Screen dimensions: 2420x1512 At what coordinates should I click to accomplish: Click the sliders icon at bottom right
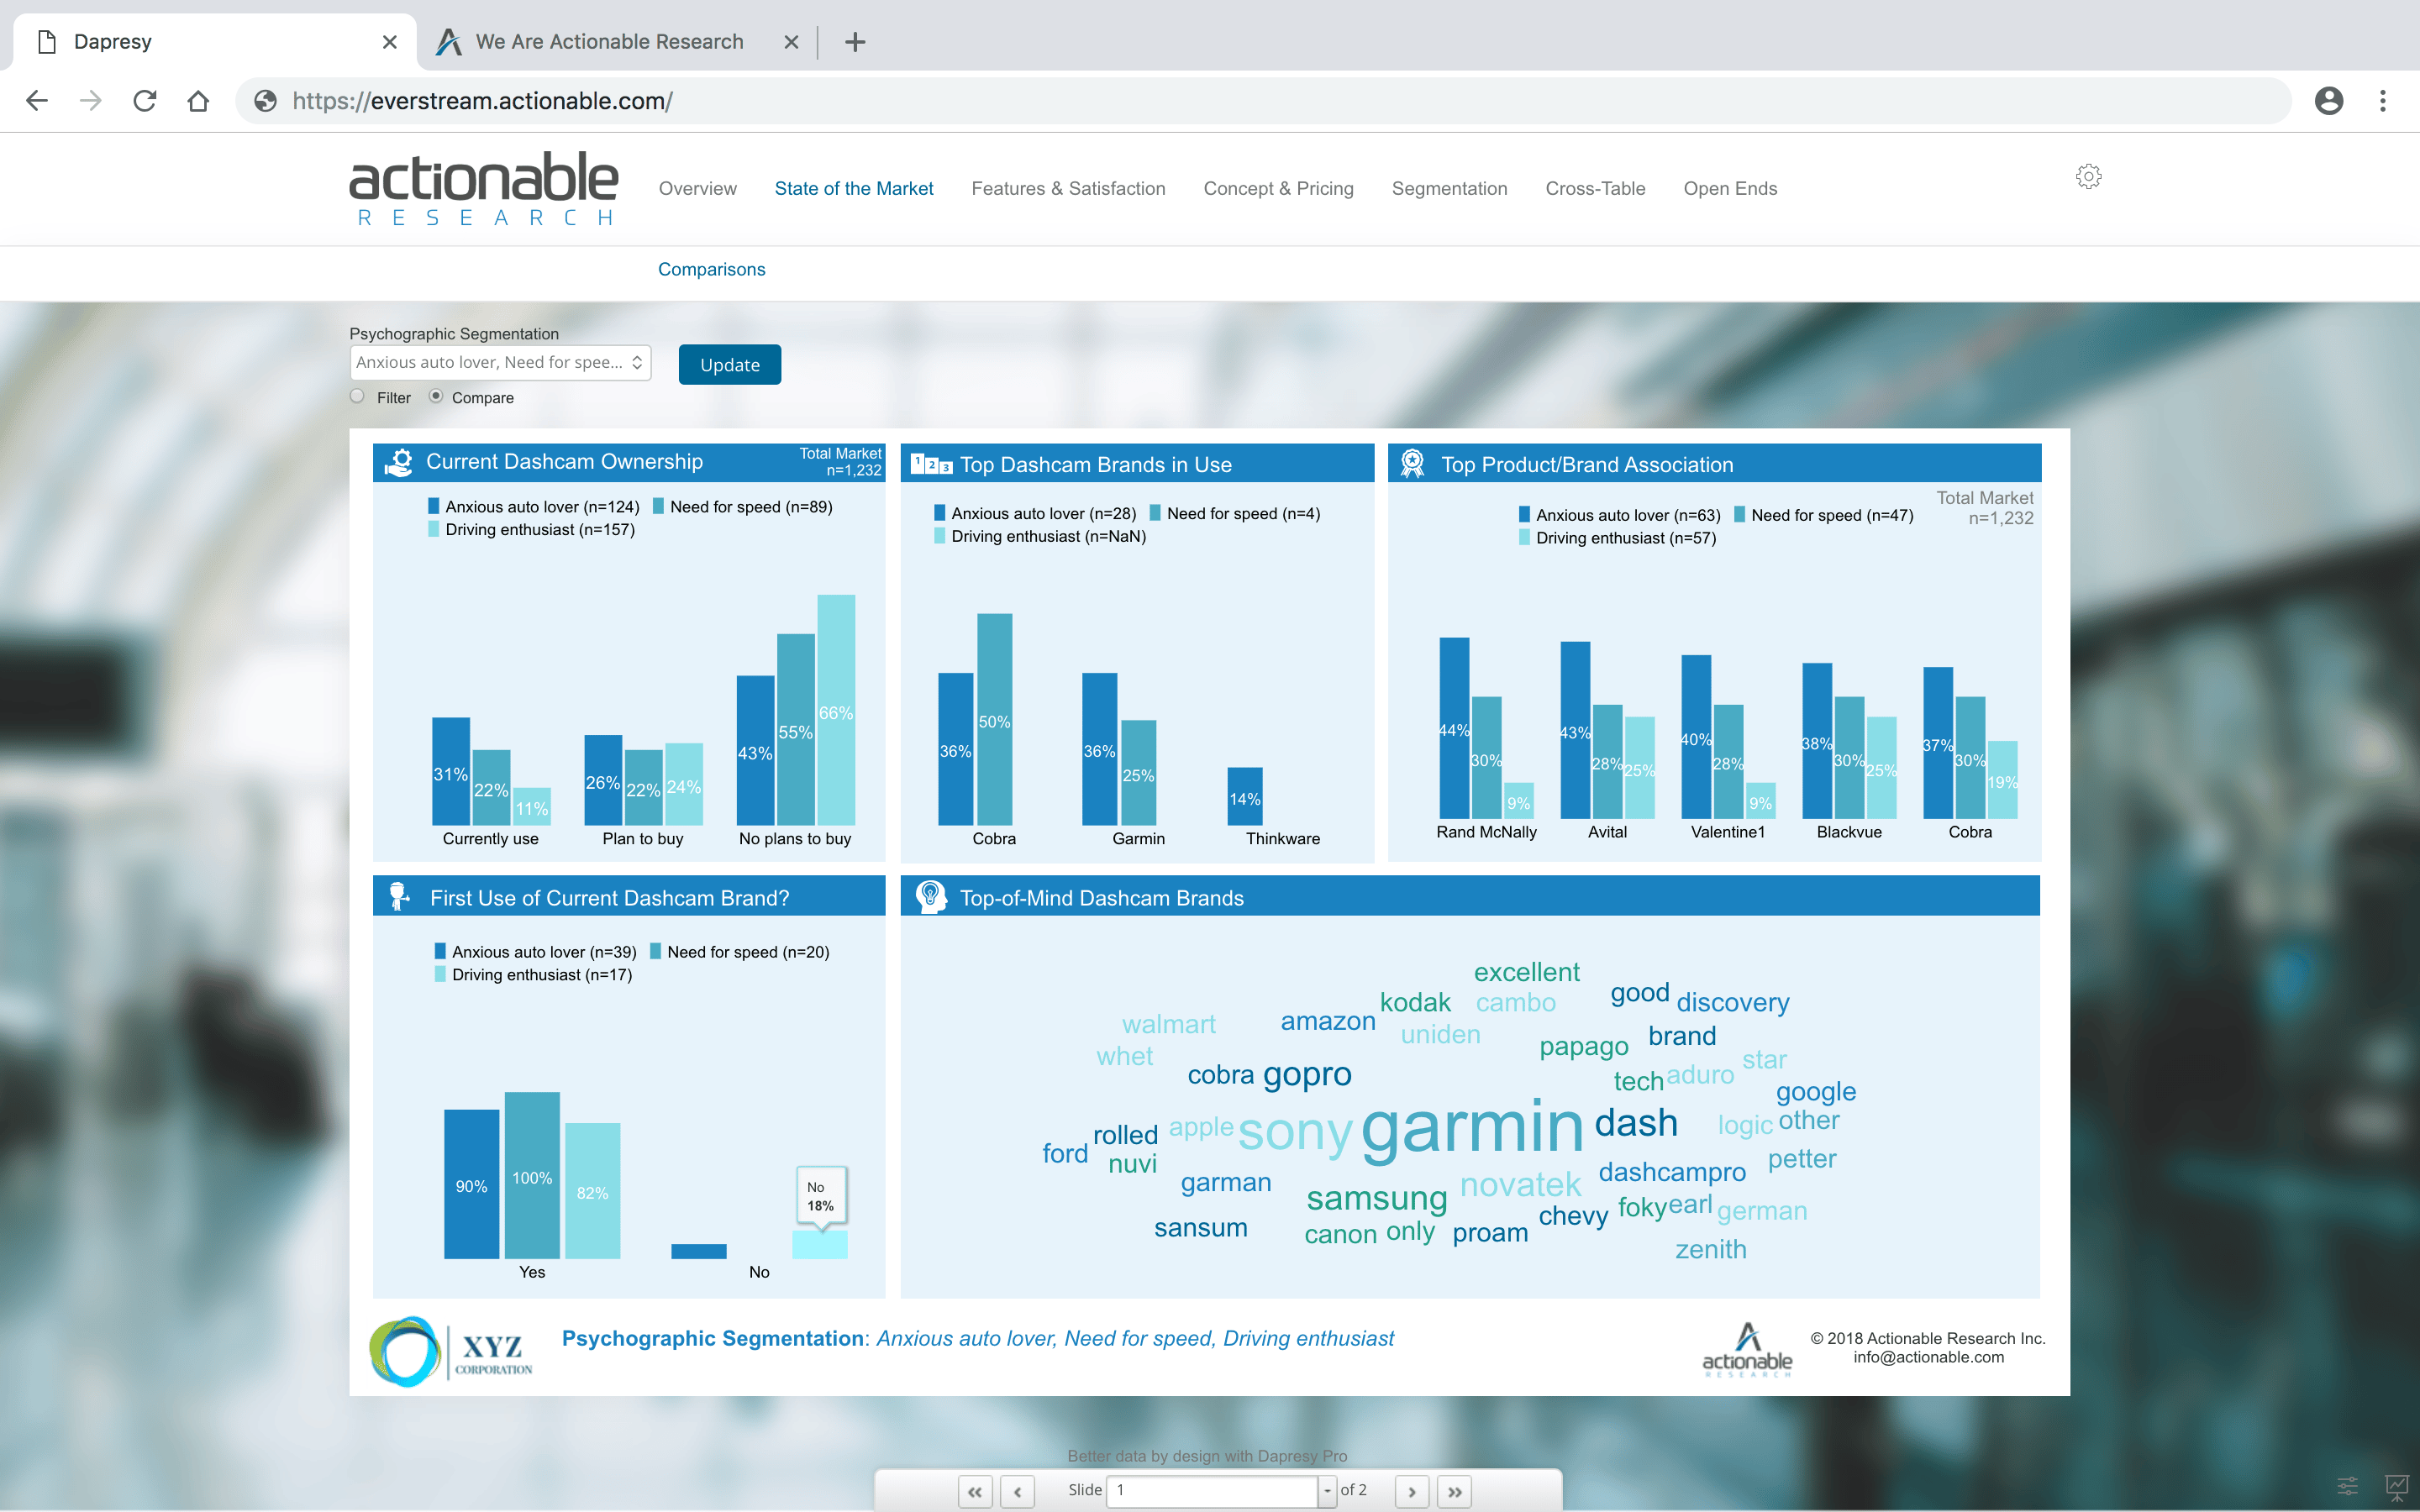pyautogui.click(x=2347, y=1486)
